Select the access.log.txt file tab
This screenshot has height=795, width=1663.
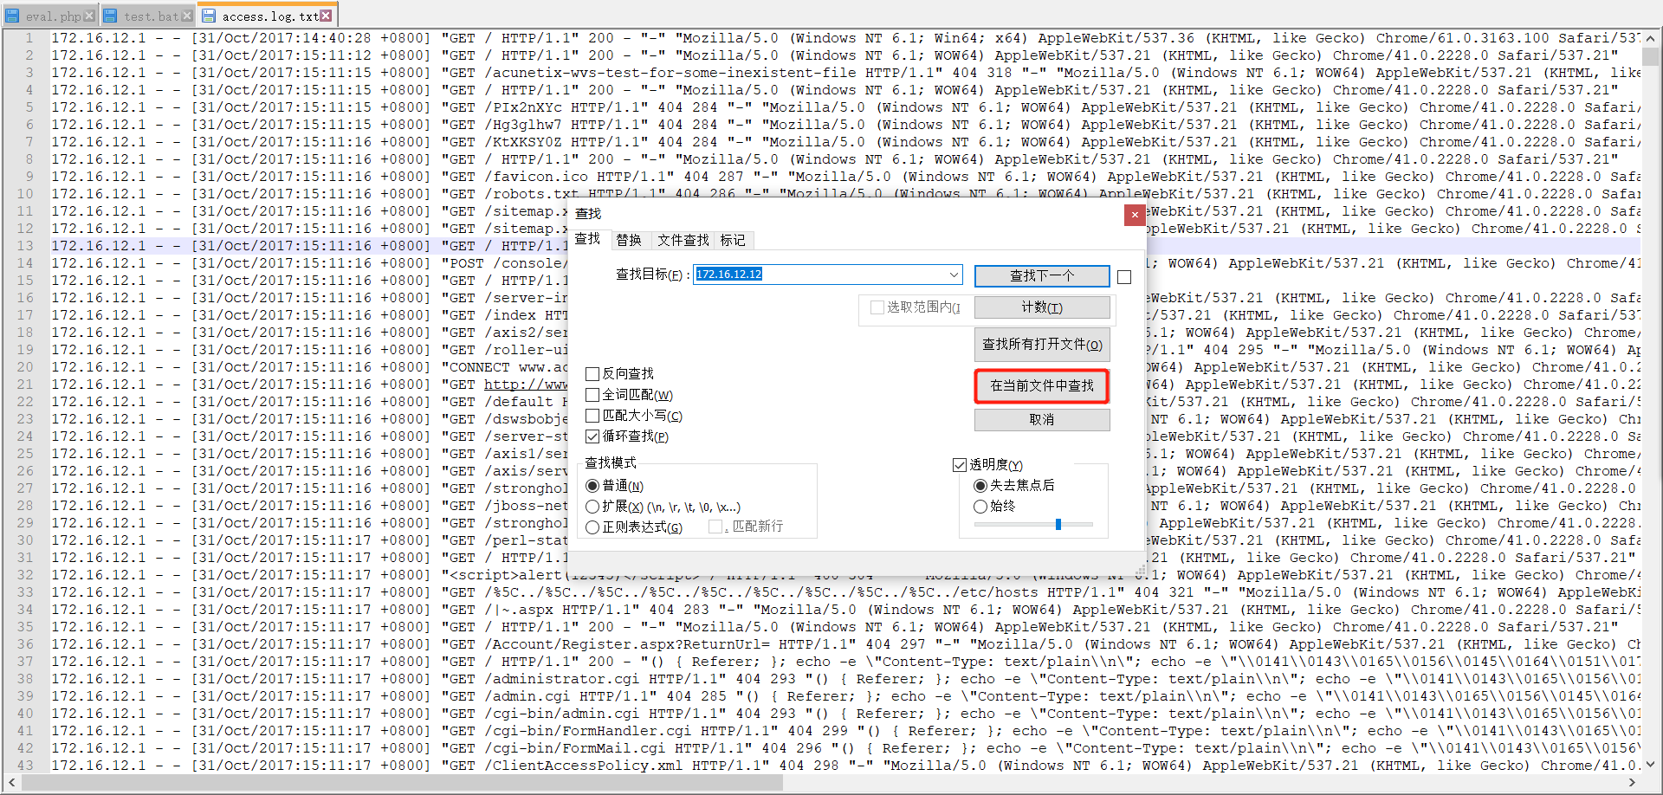tap(270, 16)
